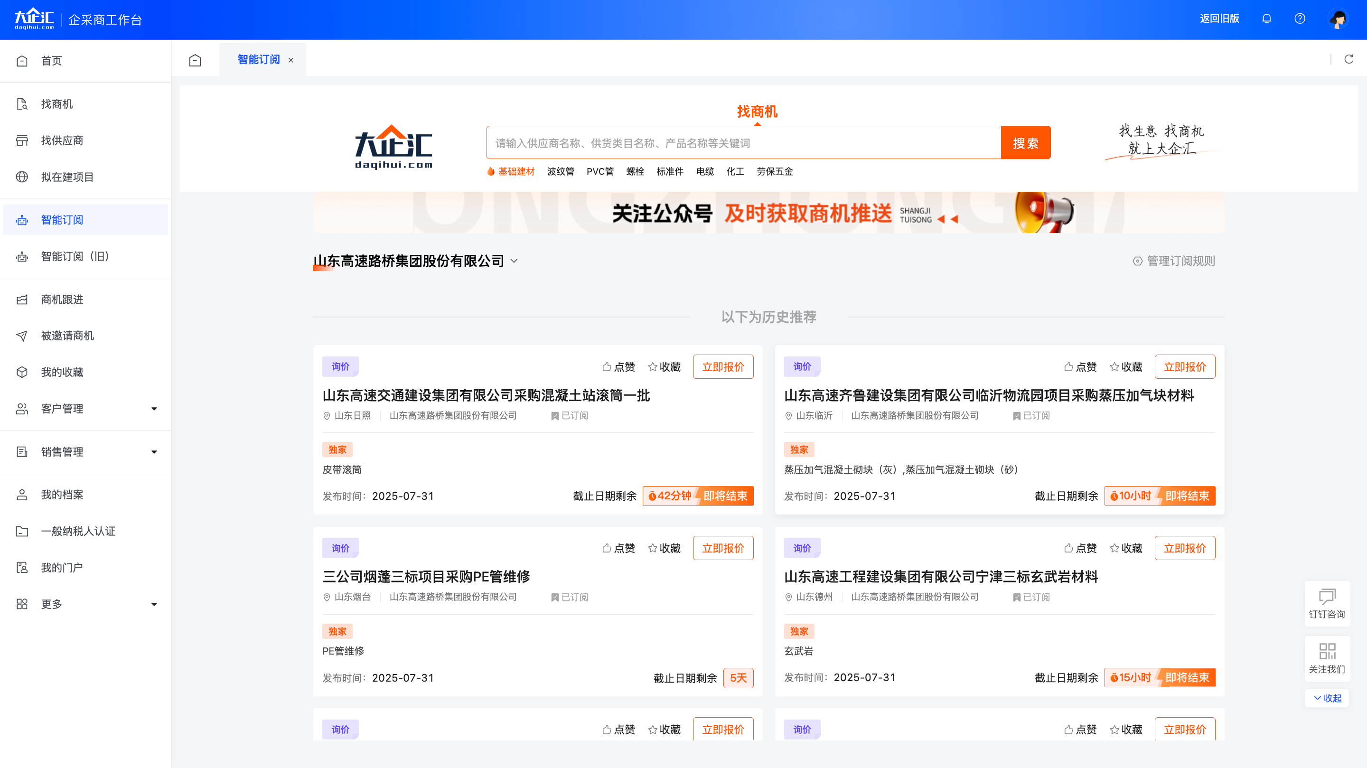Click the 关注公众号 banner
The image size is (1367, 768).
768,213
